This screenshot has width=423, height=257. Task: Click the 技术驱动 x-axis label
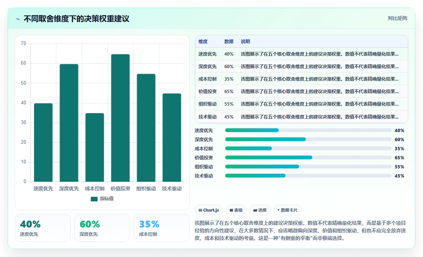tap(172, 188)
